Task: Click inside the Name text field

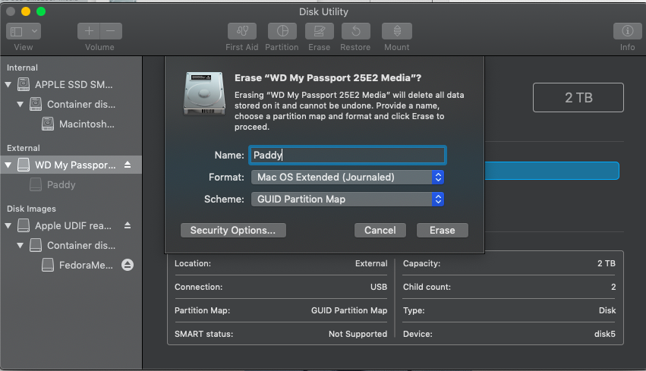Action: tap(347, 156)
